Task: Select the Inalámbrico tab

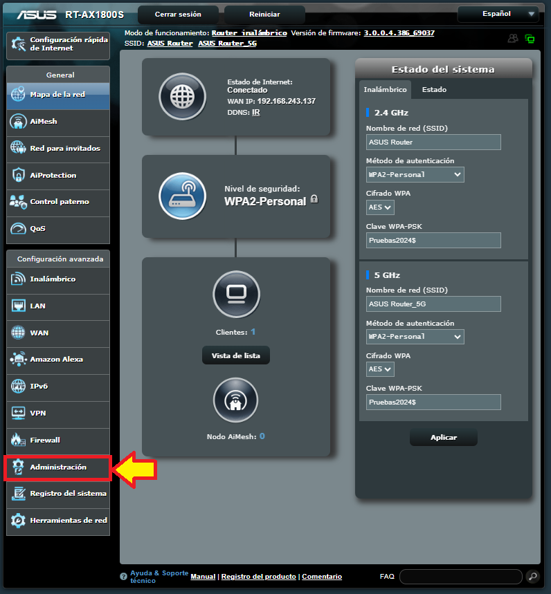Action: tap(385, 90)
